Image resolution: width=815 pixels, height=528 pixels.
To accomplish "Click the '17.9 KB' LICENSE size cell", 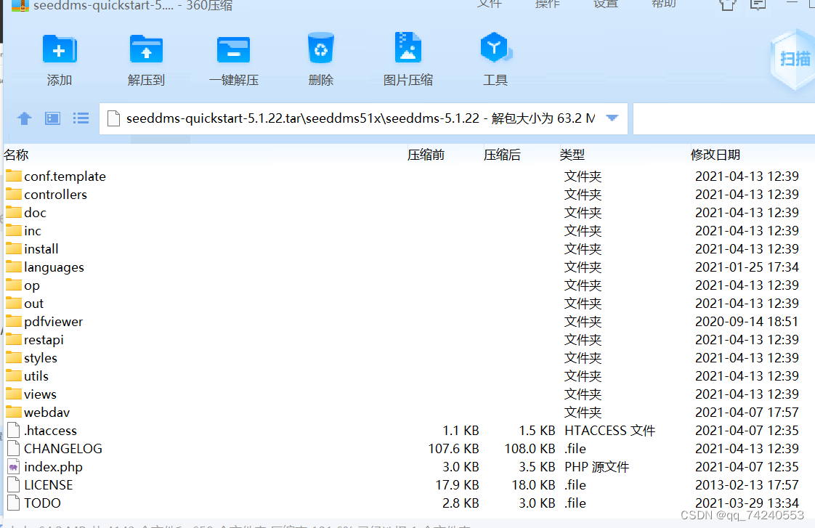I will pyautogui.click(x=457, y=485).
